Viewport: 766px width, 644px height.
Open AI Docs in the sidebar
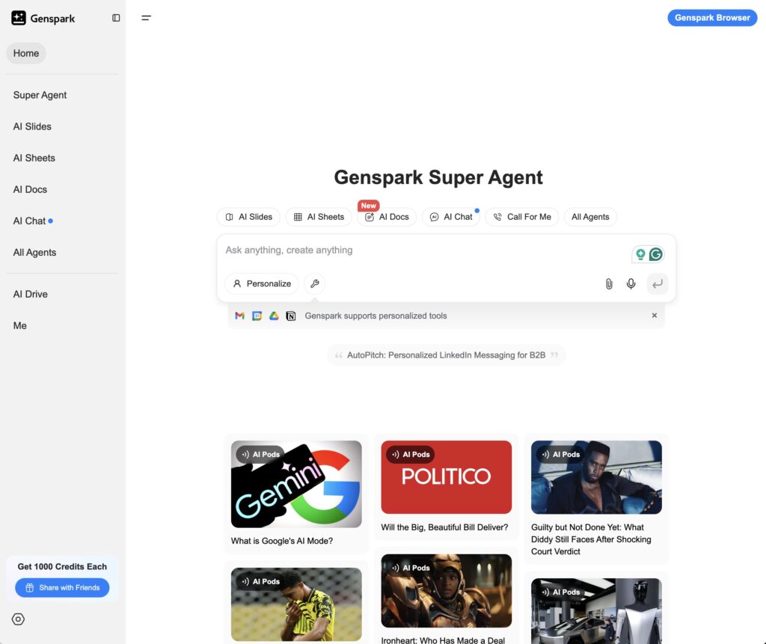click(30, 189)
